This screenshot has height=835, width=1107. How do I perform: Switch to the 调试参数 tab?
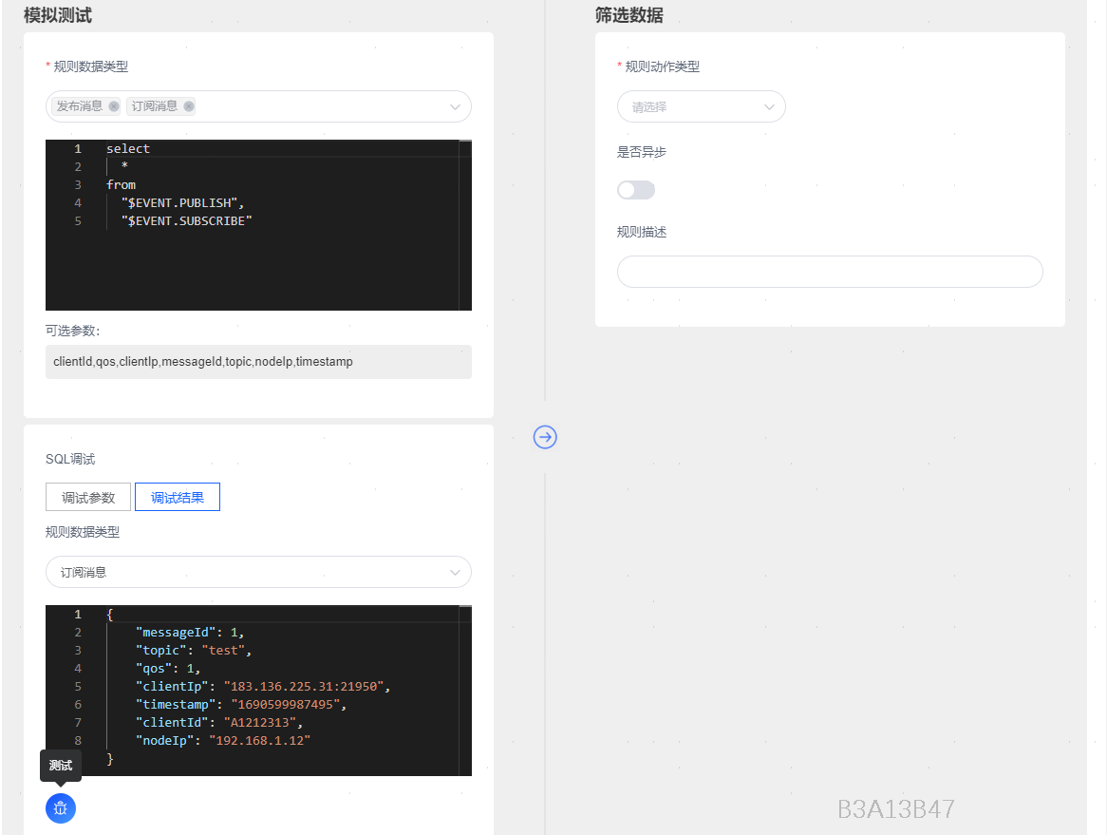[x=88, y=498]
